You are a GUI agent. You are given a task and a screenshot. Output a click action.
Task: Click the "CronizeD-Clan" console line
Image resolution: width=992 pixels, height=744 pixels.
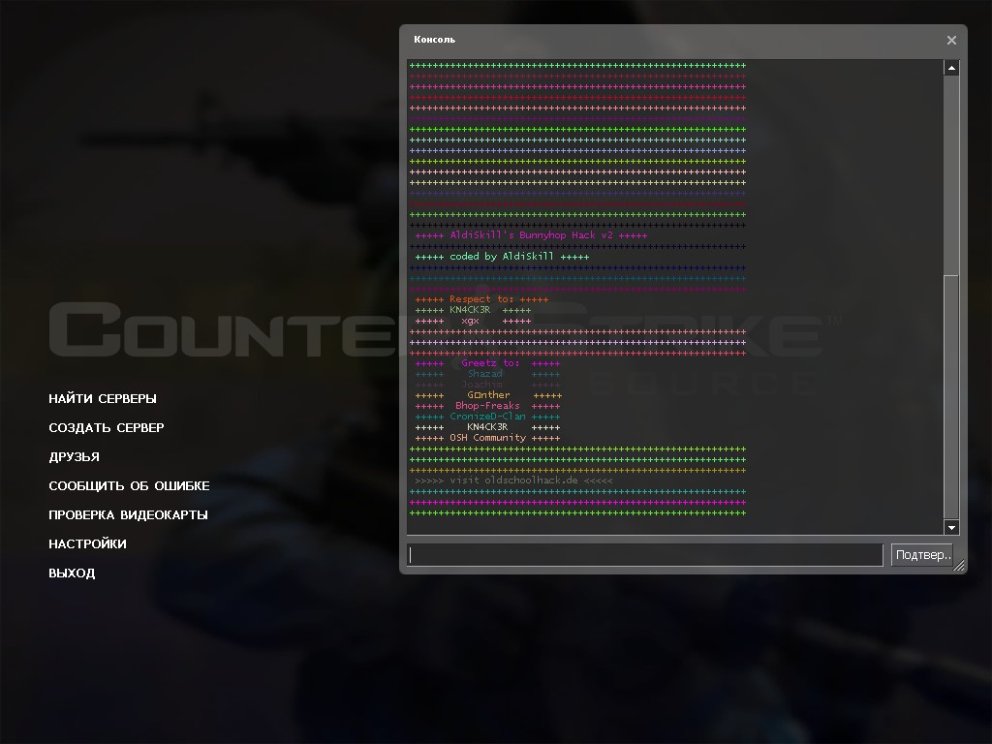487,417
